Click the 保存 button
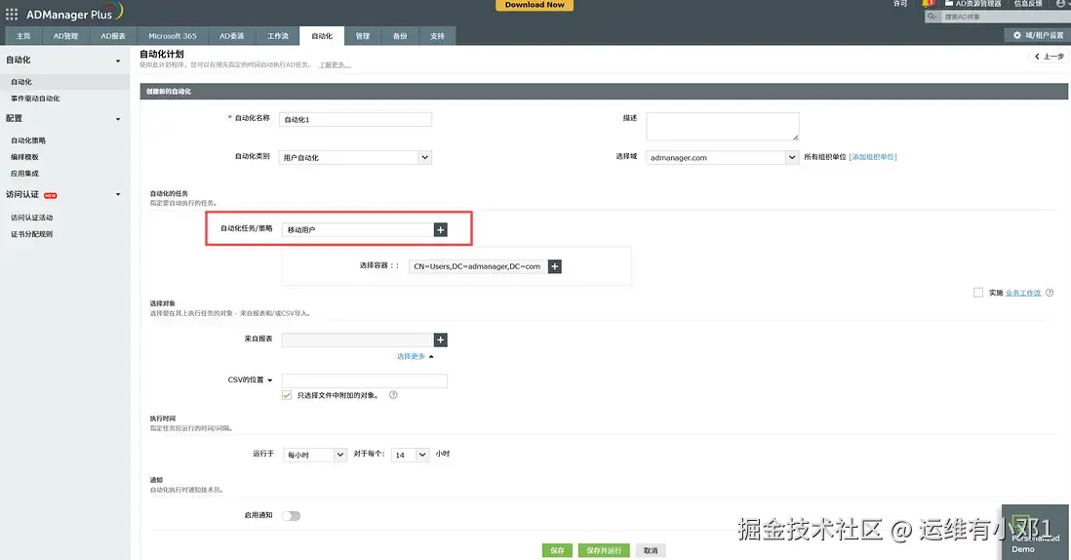 point(557,550)
